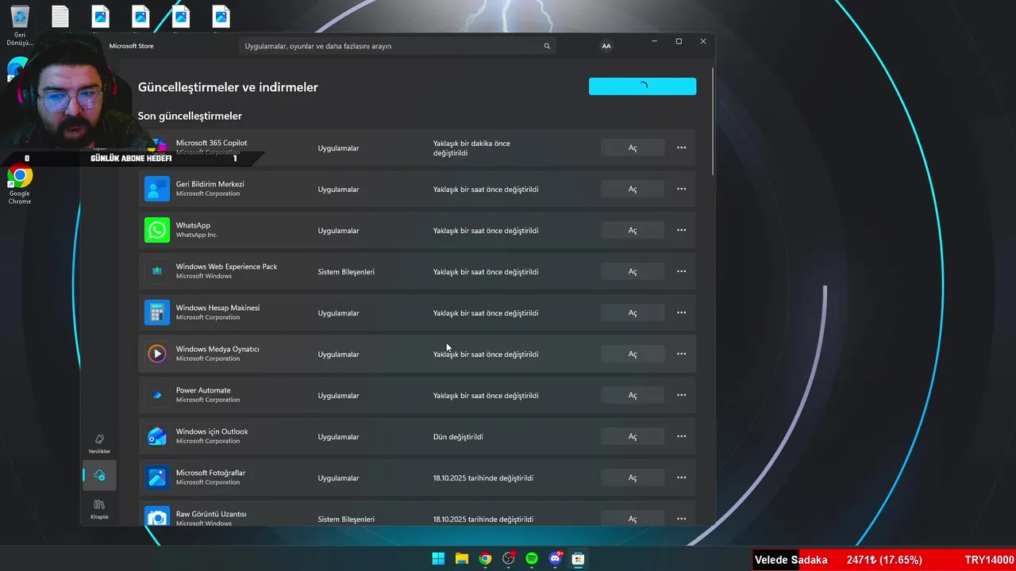The height and width of the screenshot is (571, 1016).
Task: Click the Power Automate name text
Action: (x=203, y=390)
